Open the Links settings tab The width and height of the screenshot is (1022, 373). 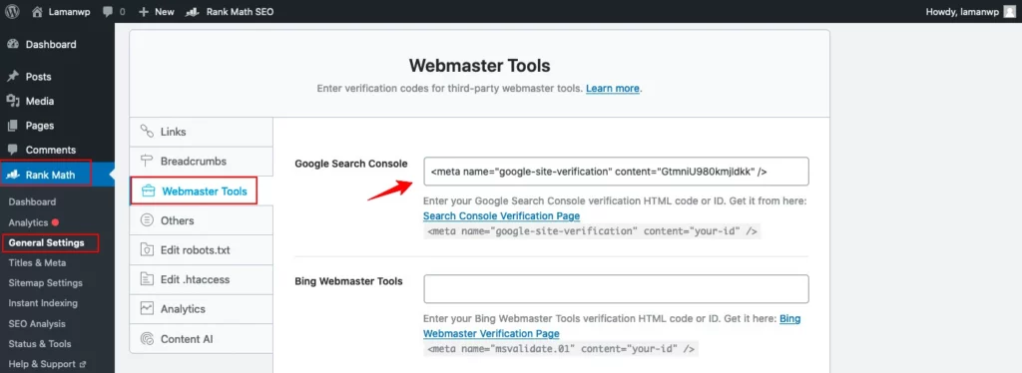201,132
